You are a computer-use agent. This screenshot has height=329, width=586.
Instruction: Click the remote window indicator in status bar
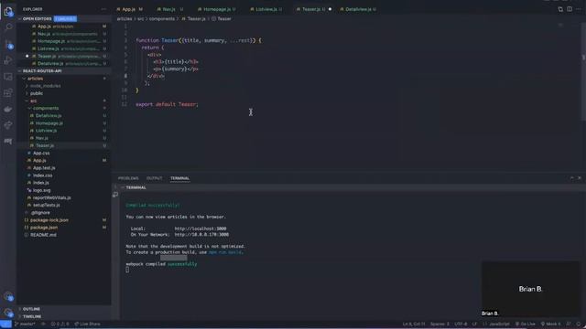5,324
